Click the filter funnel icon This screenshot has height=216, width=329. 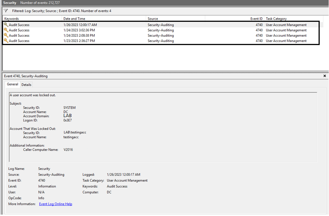point(6,11)
